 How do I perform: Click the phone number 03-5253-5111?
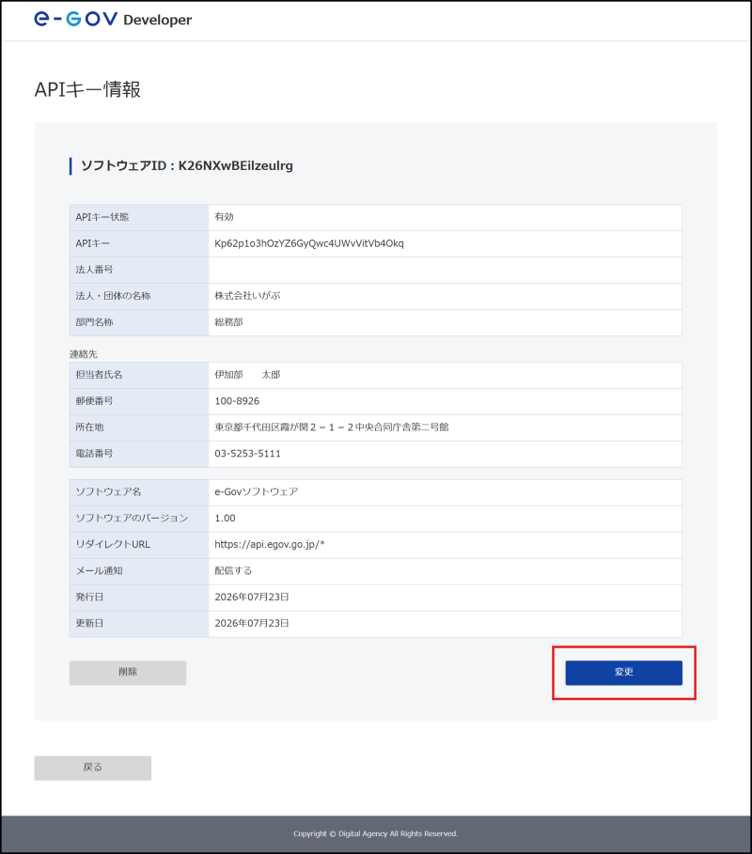(247, 453)
